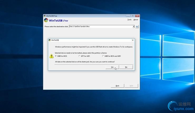Screen dimensions: 195x113
Task: Minimize the WinToUSB Free window
Action: [x=128, y=16]
